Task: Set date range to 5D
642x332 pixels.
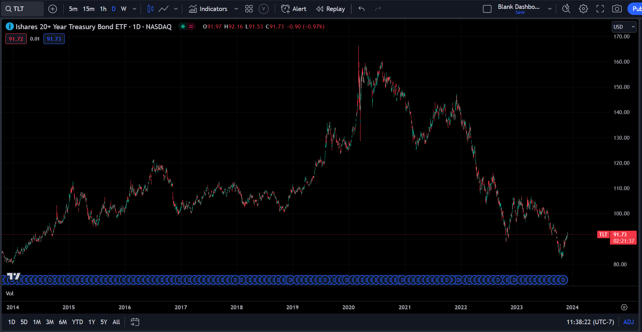Action: point(24,322)
